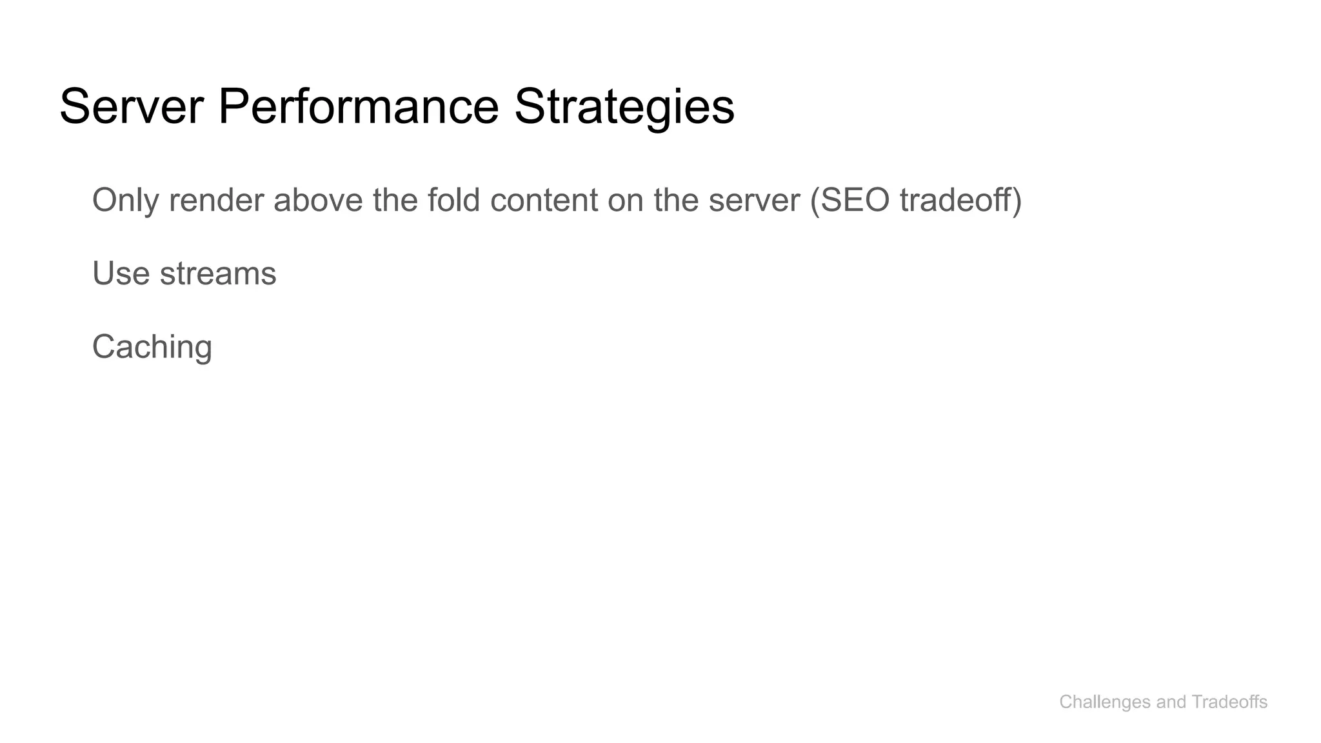This screenshot has height=743, width=1321.
Task: Click the word Challenges in the footer
Action: (x=1105, y=702)
